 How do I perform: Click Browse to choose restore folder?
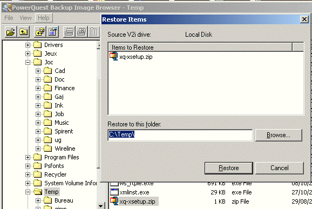pyautogui.click(x=279, y=135)
